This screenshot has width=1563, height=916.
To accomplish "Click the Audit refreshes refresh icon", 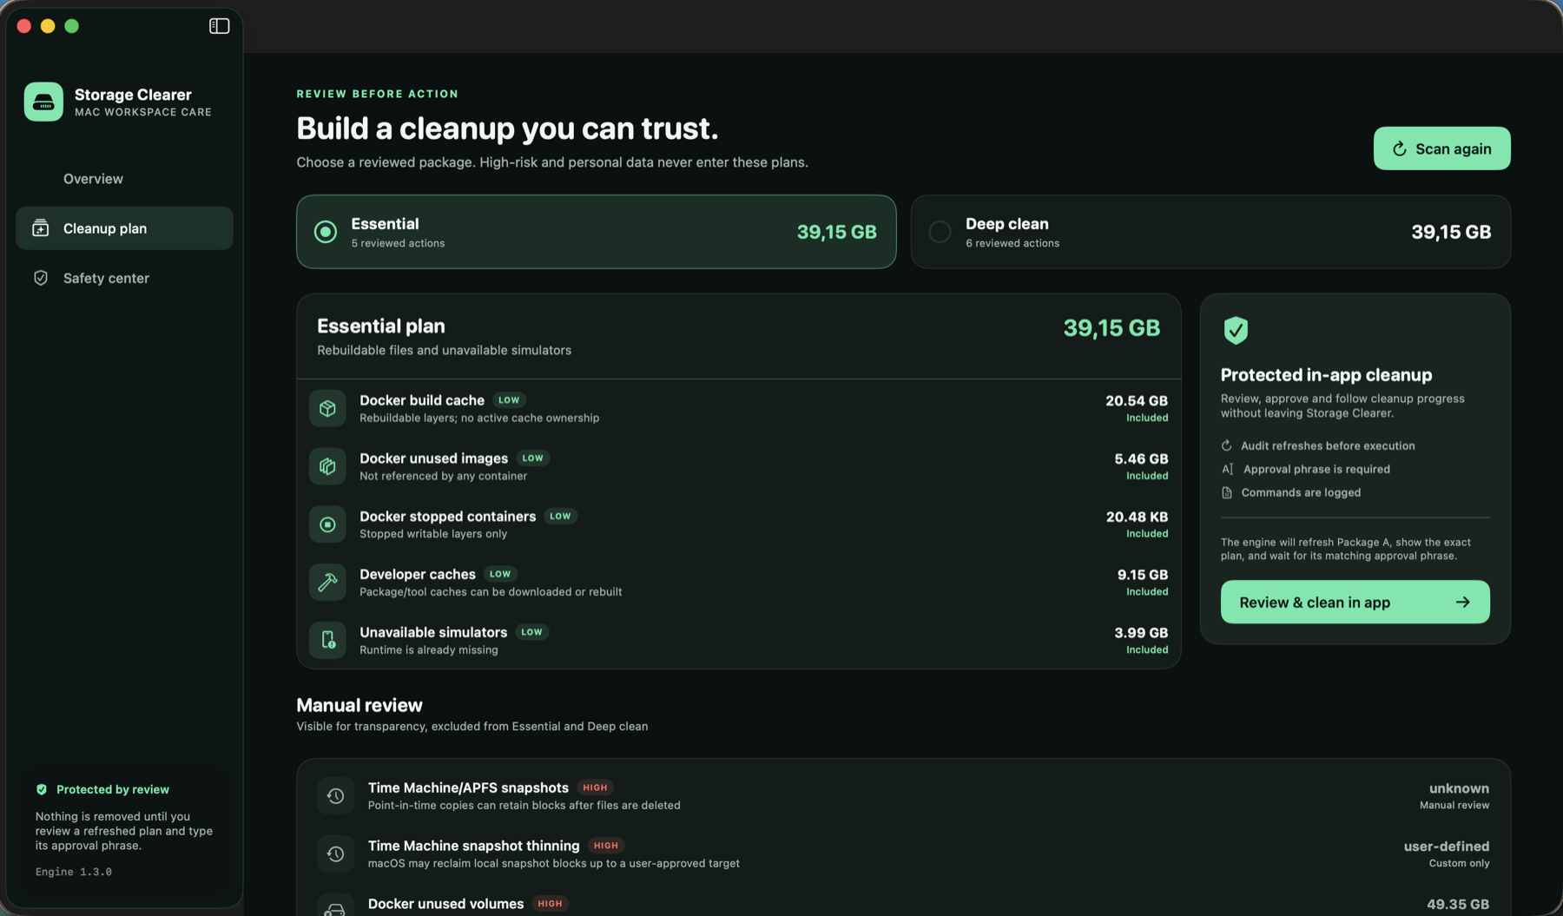I will click(1227, 445).
